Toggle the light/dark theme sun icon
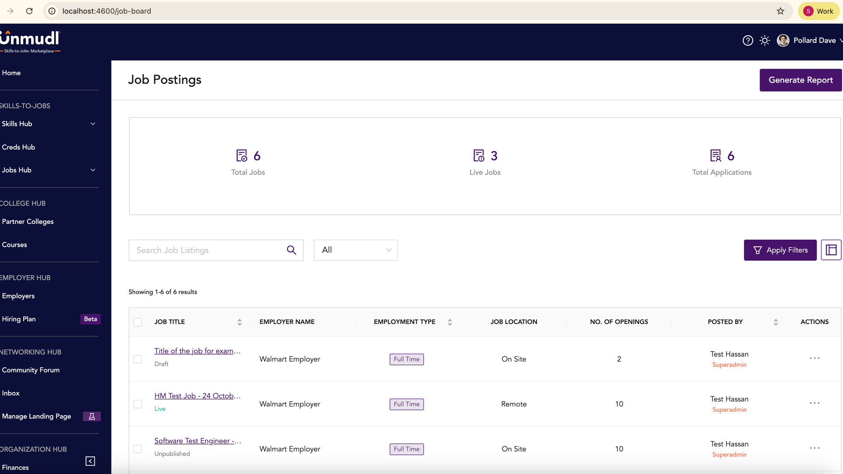 point(765,40)
